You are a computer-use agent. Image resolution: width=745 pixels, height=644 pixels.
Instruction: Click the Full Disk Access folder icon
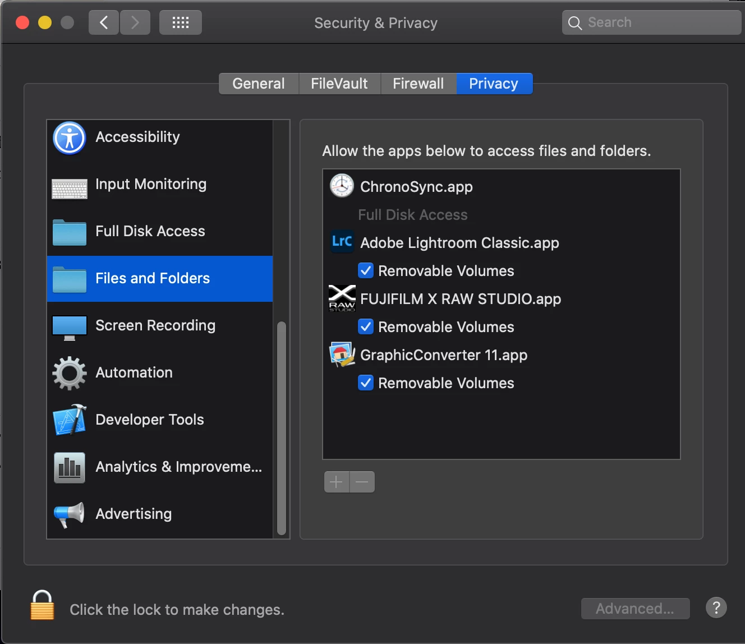[x=70, y=232]
